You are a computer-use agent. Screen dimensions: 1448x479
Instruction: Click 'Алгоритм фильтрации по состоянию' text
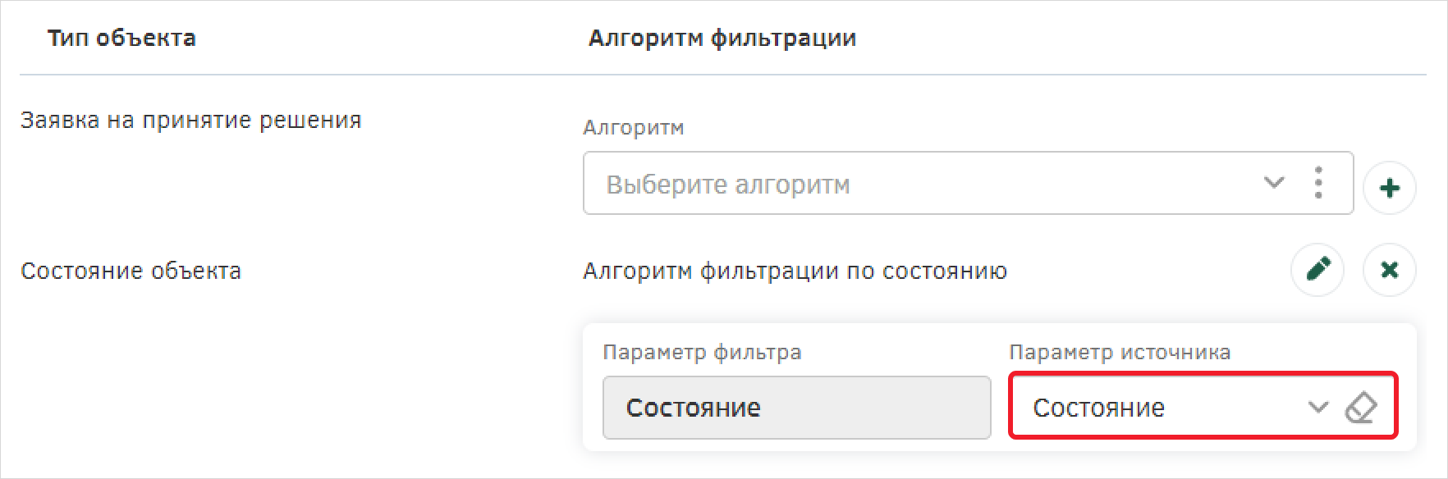795,271
